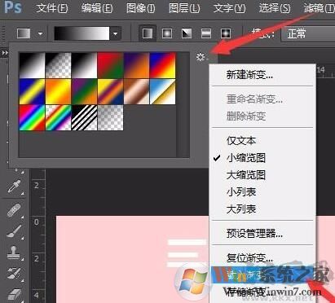Select the Clone Stamp tool

(x=14, y=253)
